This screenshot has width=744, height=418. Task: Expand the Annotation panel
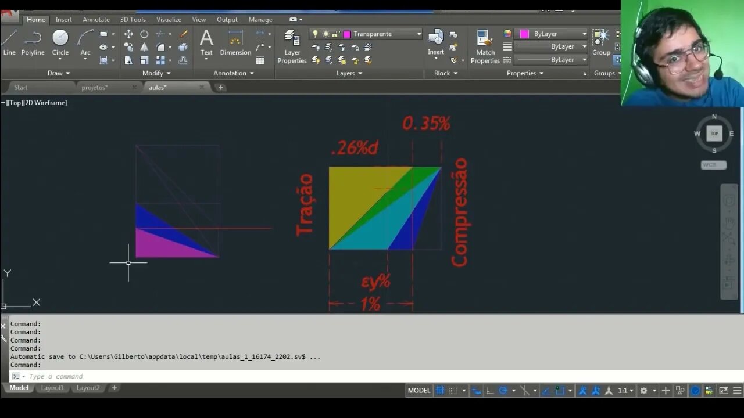(234, 73)
